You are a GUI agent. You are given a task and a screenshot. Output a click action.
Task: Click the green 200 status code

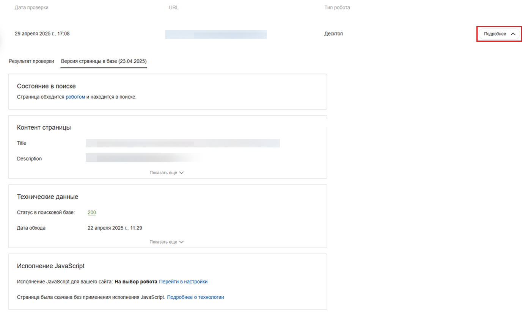(92, 213)
